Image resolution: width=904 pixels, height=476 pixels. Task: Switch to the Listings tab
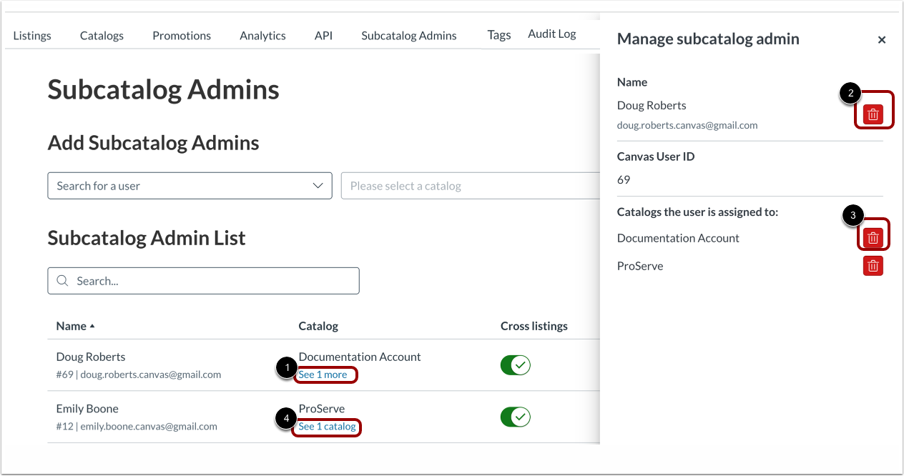[32, 34]
